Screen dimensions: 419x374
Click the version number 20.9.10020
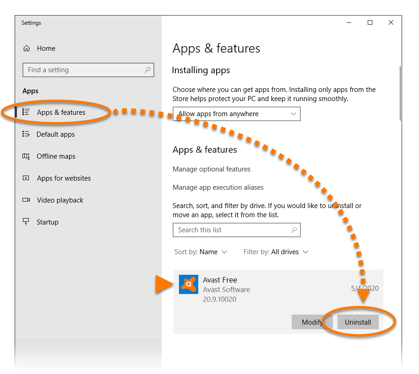click(219, 299)
